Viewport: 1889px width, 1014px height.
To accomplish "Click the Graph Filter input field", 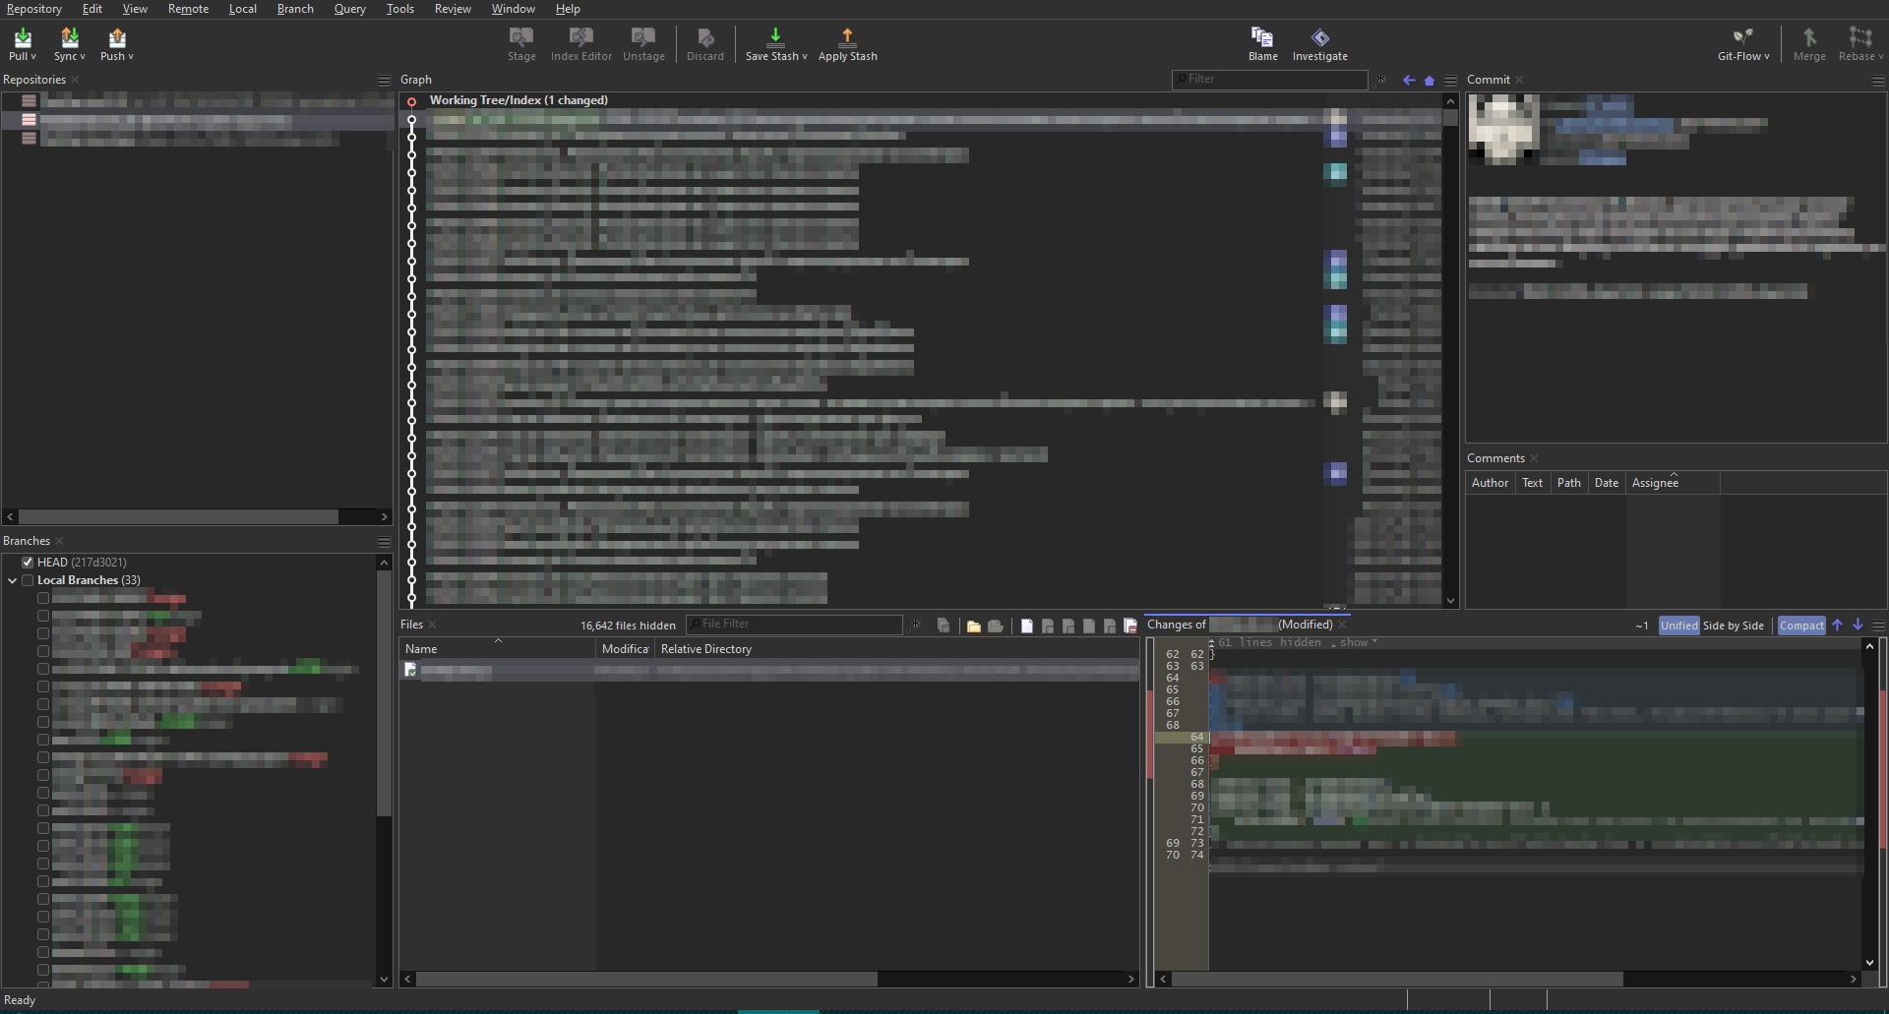I will tap(1269, 80).
